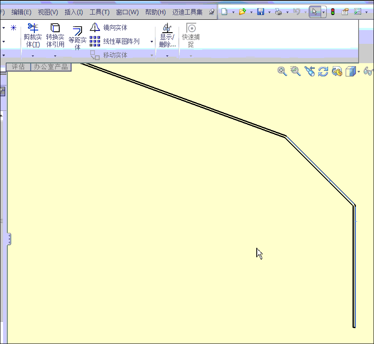The image size is (374, 344).
Task: Click the 快速捕捉 quick snaps tool
Action: (x=191, y=35)
